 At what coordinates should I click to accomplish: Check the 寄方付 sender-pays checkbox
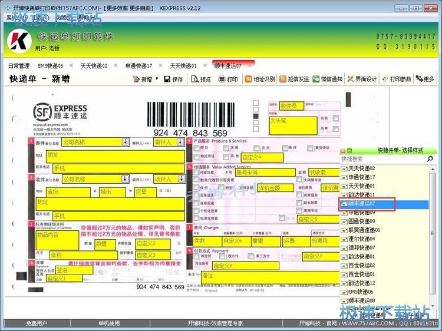pos(196,256)
